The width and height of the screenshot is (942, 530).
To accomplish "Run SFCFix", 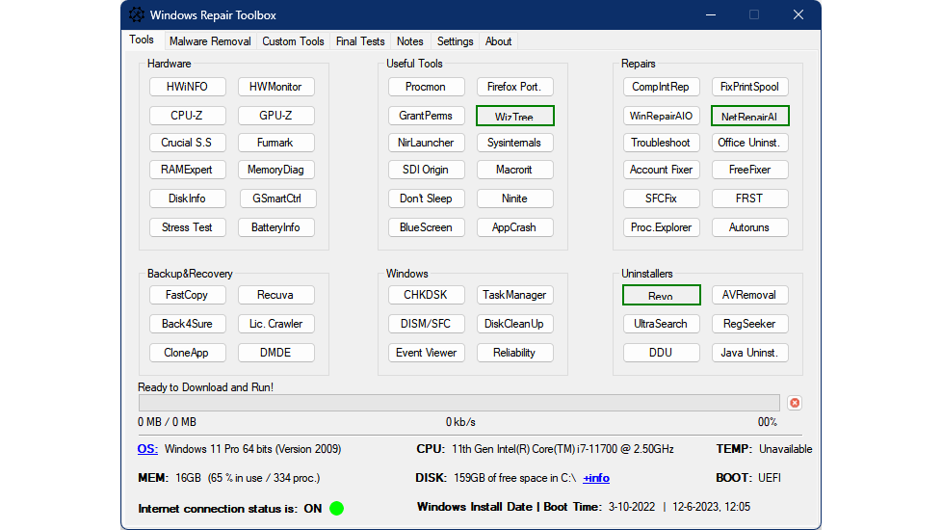I will pyautogui.click(x=662, y=199).
